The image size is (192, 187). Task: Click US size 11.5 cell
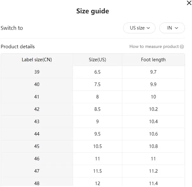pyautogui.click(x=97, y=171)
